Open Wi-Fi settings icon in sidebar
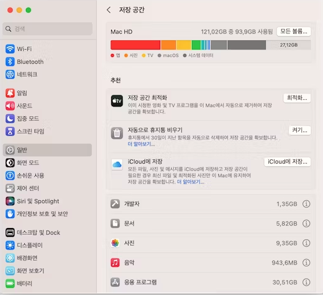 pos(10,49)
